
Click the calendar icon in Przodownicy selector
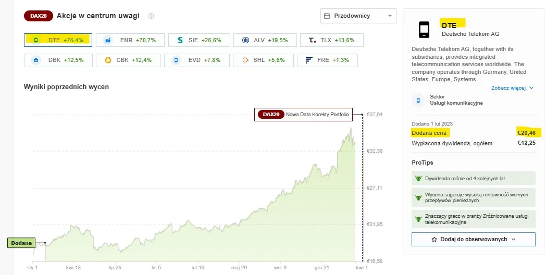click(x=327, y=16)
